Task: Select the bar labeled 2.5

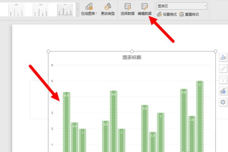Action: point(106,136)
